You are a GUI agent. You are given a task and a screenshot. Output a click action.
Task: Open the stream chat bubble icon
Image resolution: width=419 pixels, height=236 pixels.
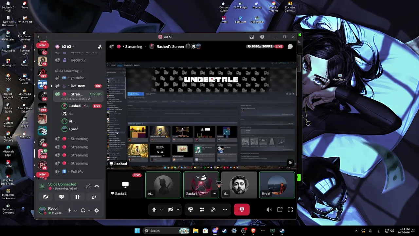[290, 47]
